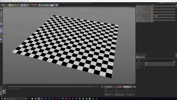Open Use Color dropdown
Viewport: 177px width, 100px height.
160,66
